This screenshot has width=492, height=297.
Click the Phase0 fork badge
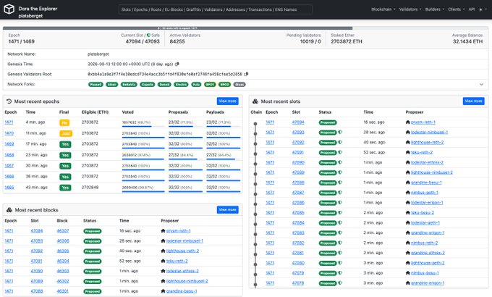(96, 84)
